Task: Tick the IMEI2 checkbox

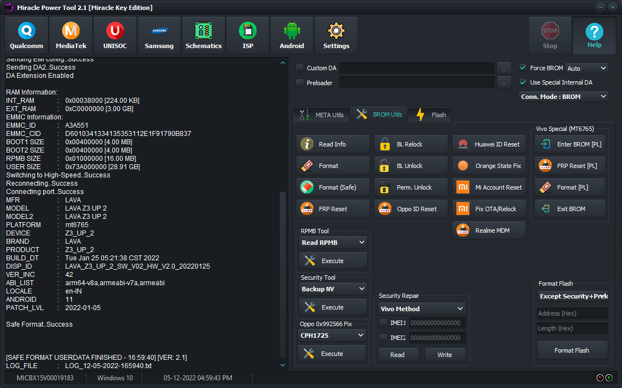Action: point(383,338)
